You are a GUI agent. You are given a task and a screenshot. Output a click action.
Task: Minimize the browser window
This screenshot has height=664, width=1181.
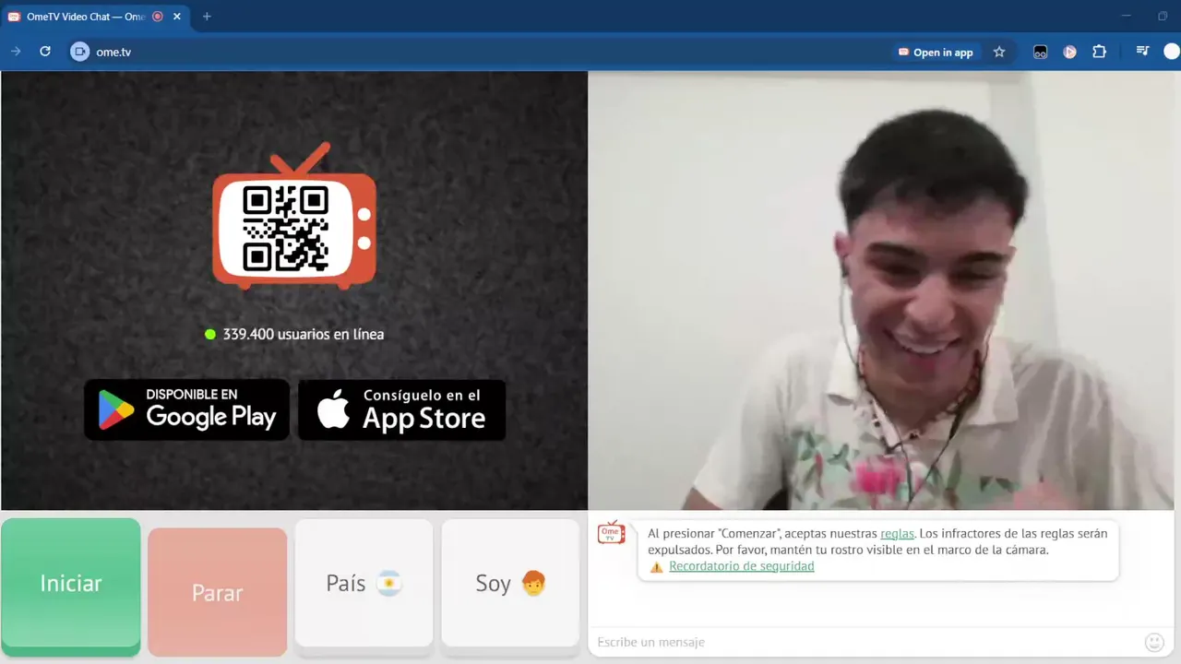coord(1126,16)
